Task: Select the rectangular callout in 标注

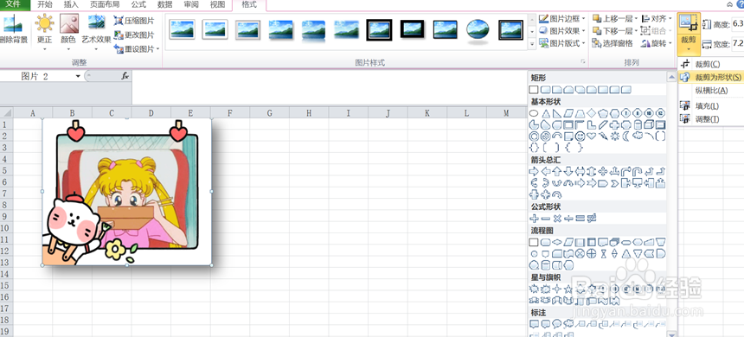Action: tap(535, 324)
